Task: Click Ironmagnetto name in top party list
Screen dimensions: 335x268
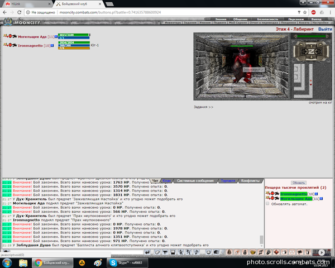Action: coord(30,46)
